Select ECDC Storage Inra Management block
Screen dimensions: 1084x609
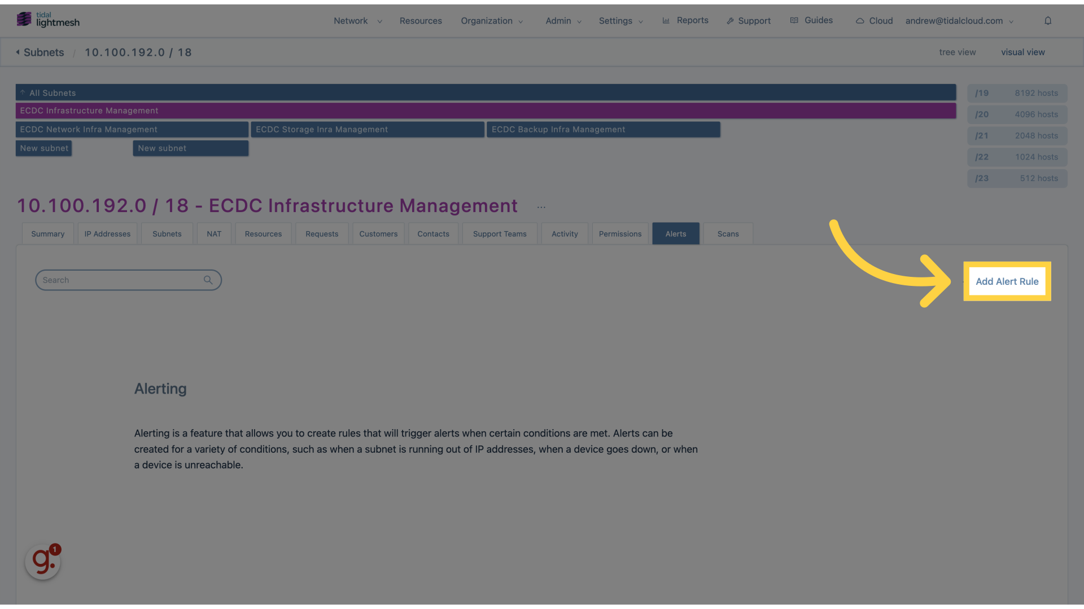[x=368, y=130]
